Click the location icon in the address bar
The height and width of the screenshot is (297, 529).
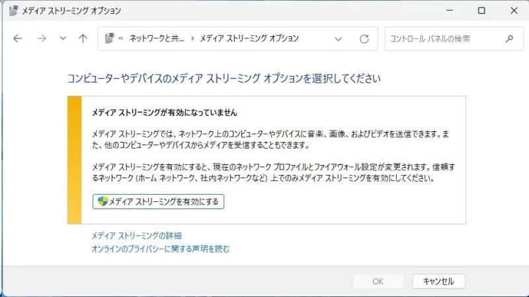pos(110,39)
